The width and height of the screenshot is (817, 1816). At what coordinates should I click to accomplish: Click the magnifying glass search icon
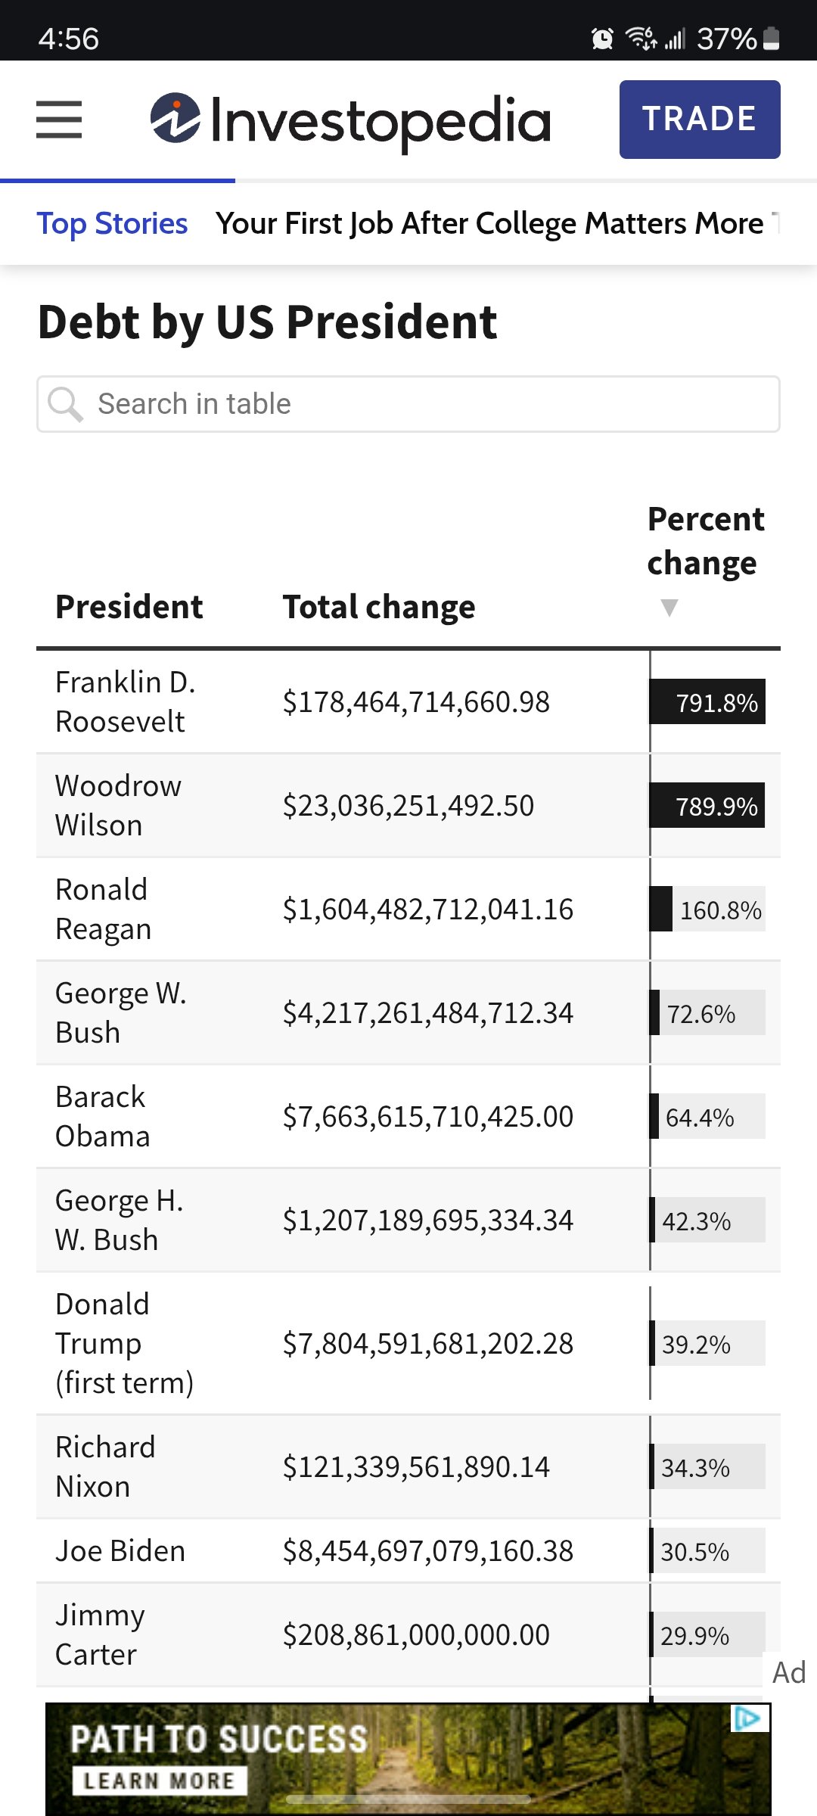point(65,404)
